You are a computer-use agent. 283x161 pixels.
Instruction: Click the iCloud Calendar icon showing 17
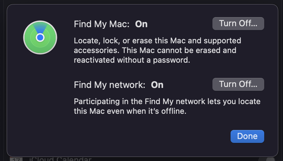(16, 159)
